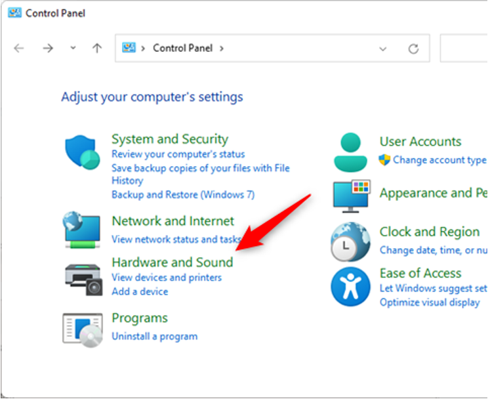Open Network and Internet category
Image resolution: width=488 pixels, height=399 pixels.
pos(173,221)
